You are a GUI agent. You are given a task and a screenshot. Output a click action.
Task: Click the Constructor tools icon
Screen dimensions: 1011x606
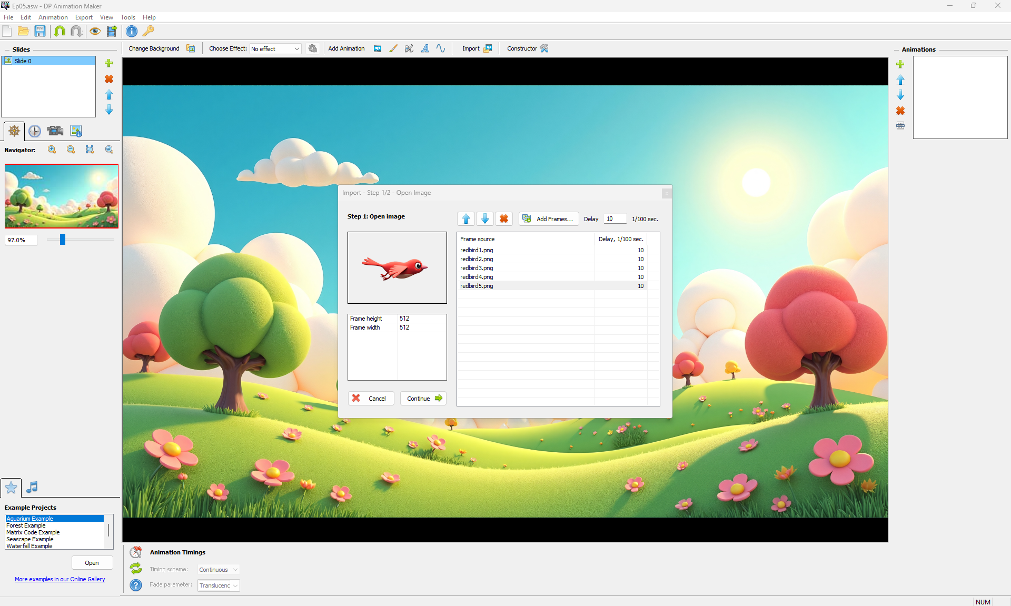(x=544, y=48)
